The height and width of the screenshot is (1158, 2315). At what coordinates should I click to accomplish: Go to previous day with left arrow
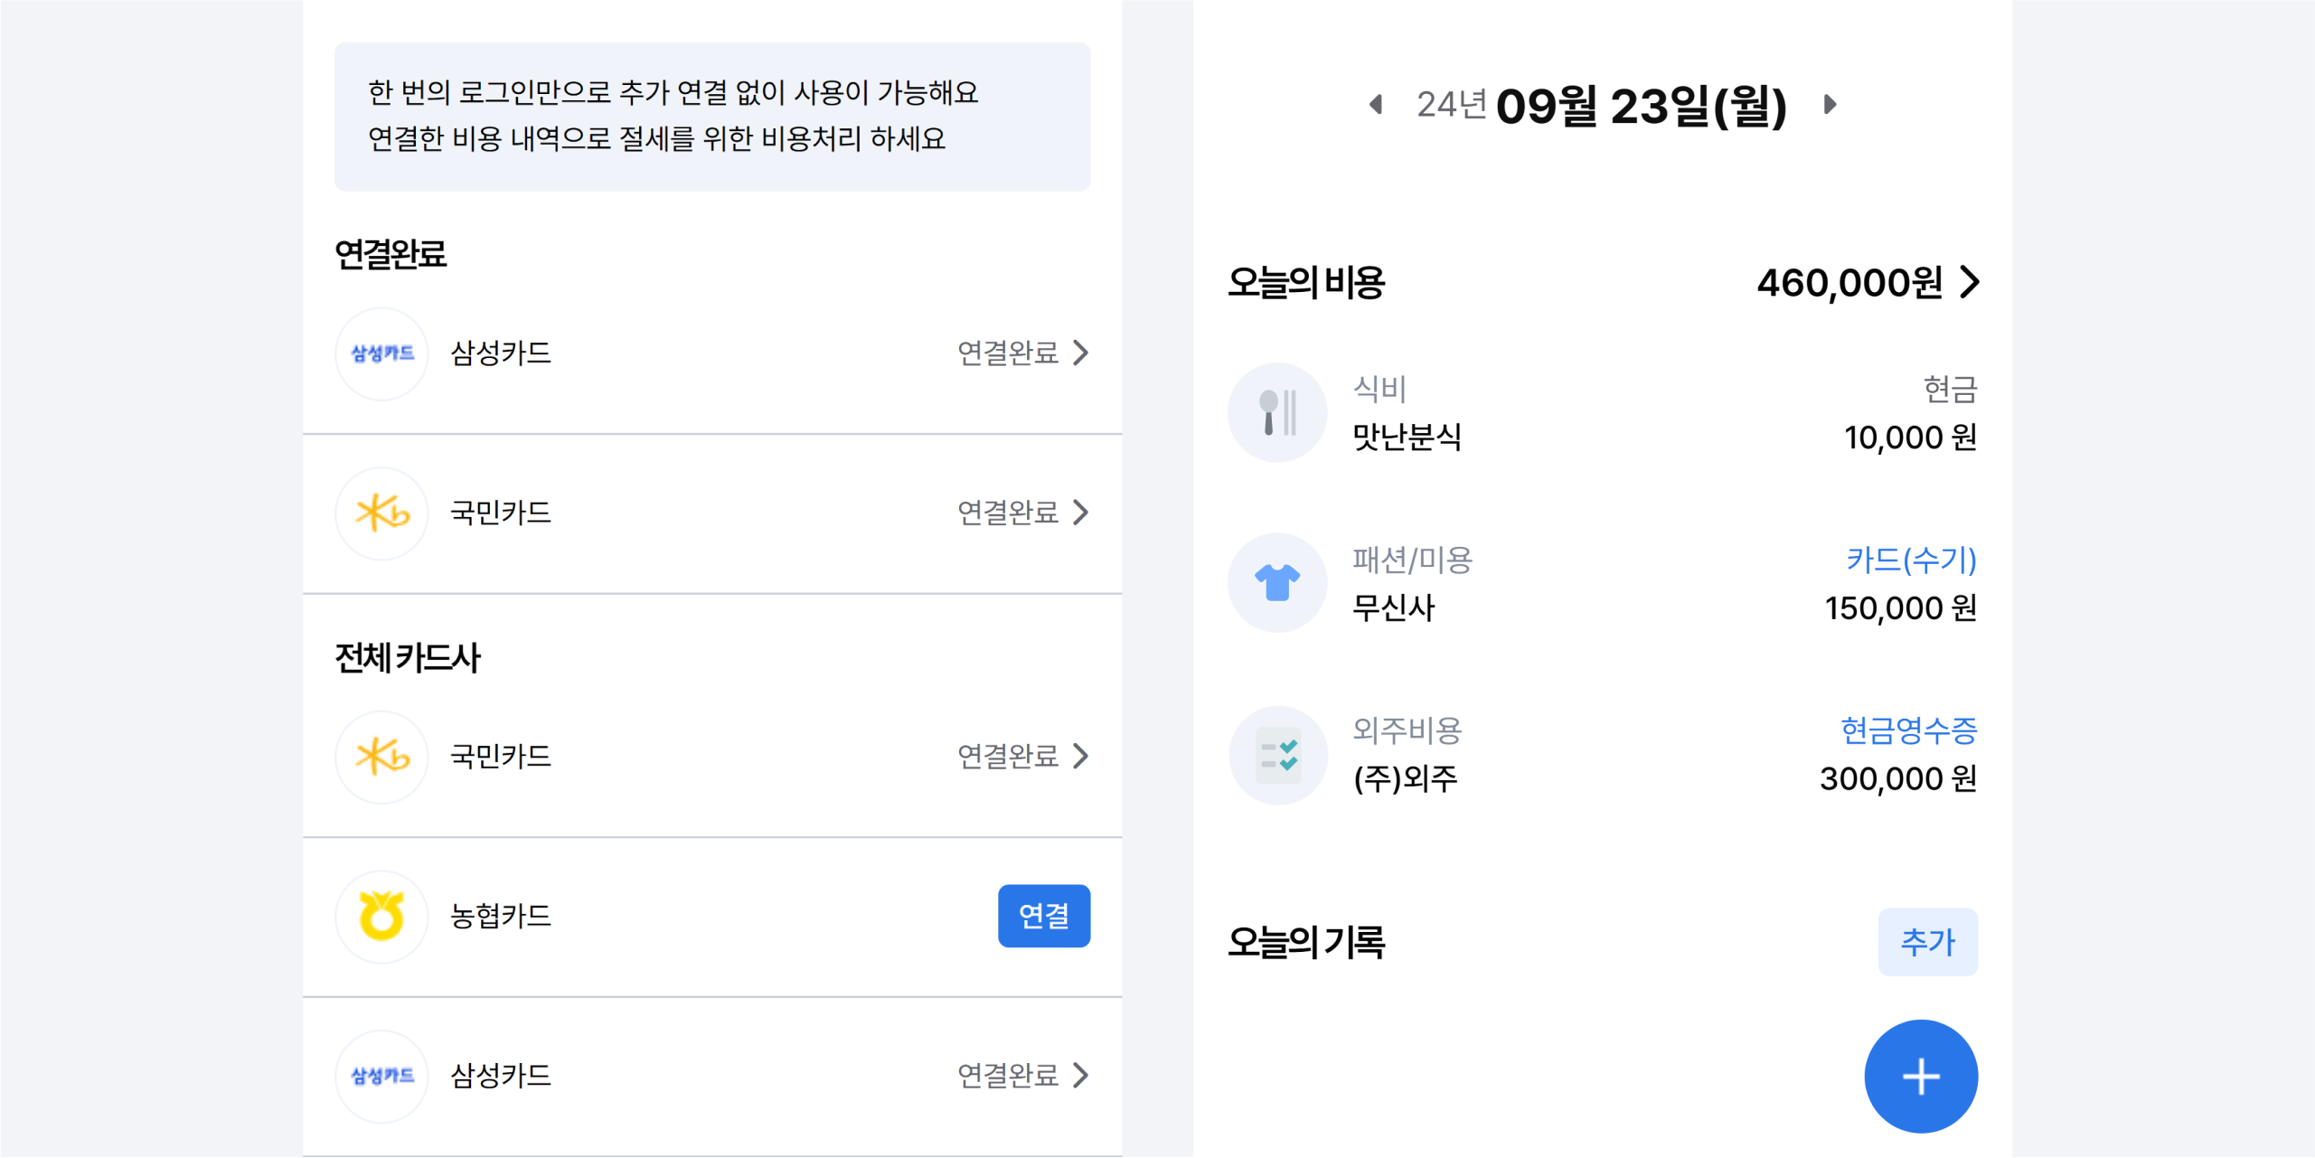pyautogui.click(x=1376, y=105)
